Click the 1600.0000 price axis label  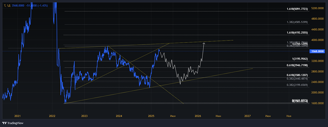click(317, 103)
